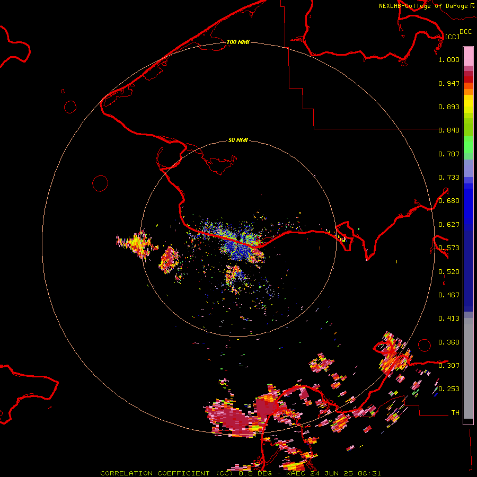Click the 0.680 scale value

449,201
